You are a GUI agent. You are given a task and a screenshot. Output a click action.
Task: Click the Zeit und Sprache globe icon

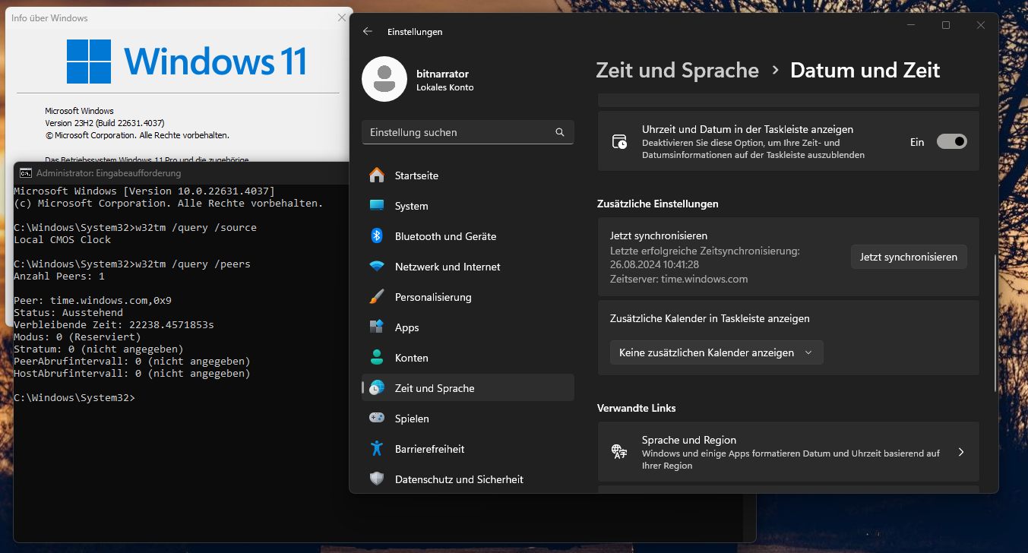[377, 388]
